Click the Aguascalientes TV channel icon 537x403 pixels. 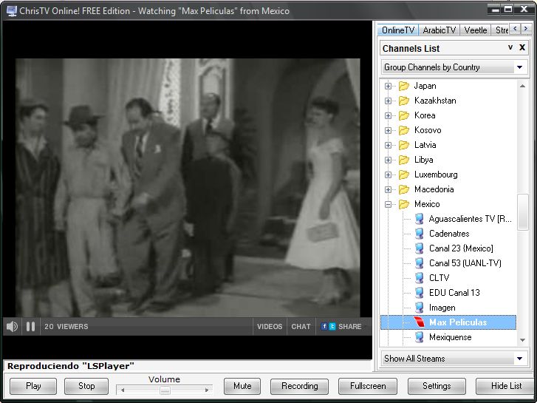click(420, 219)
